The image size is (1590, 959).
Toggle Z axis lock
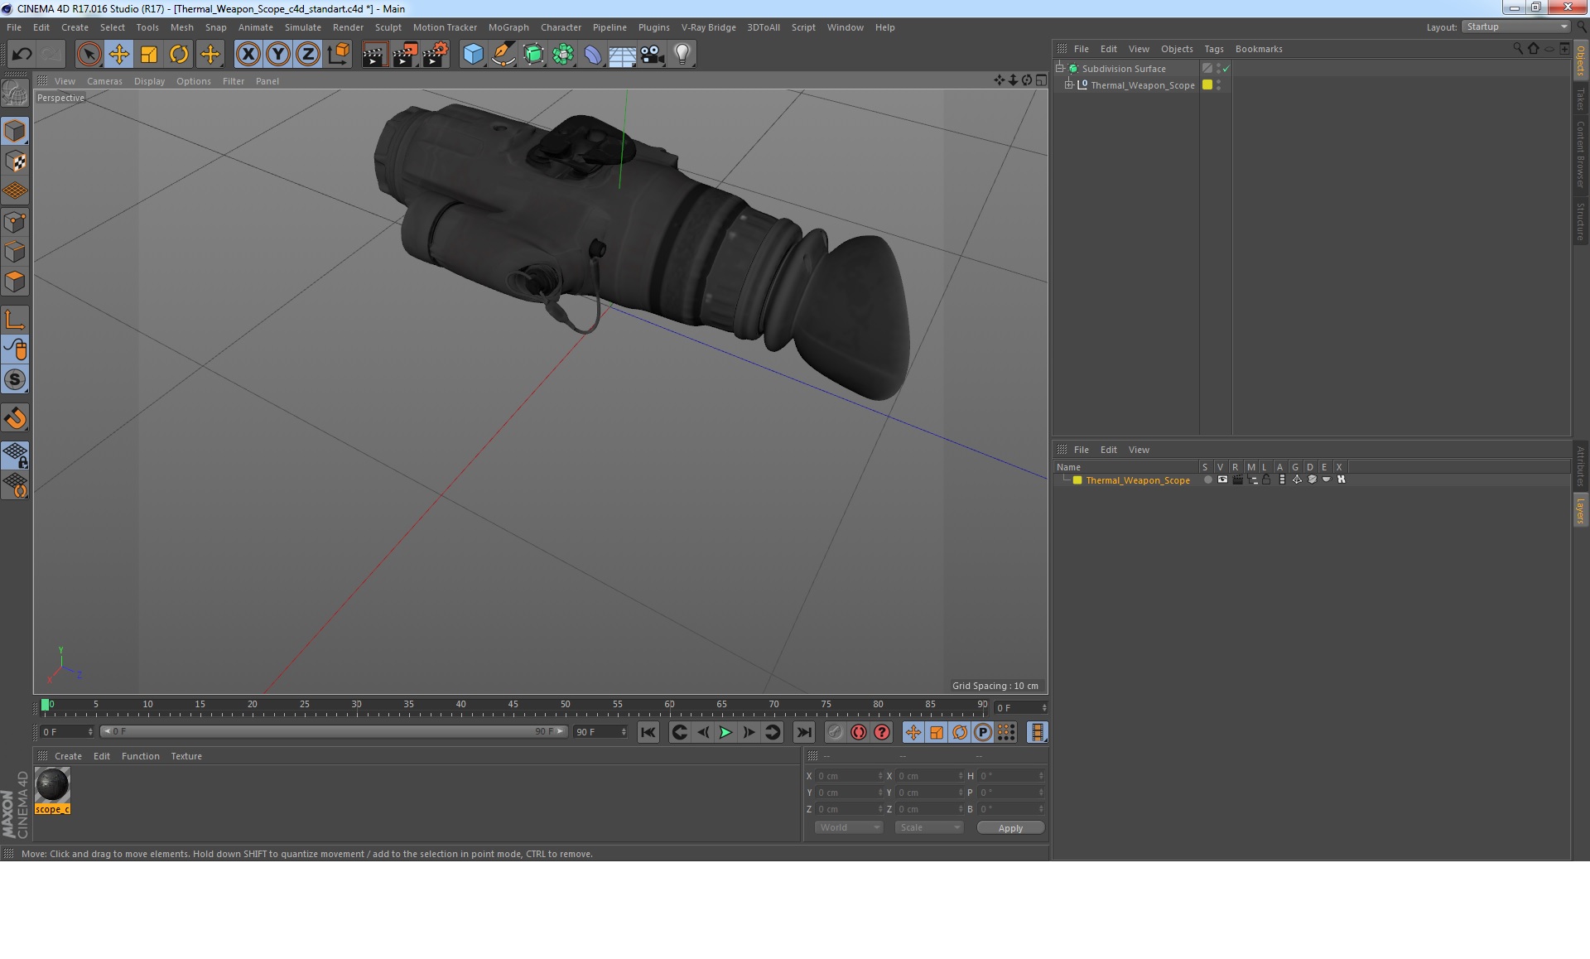308,55
